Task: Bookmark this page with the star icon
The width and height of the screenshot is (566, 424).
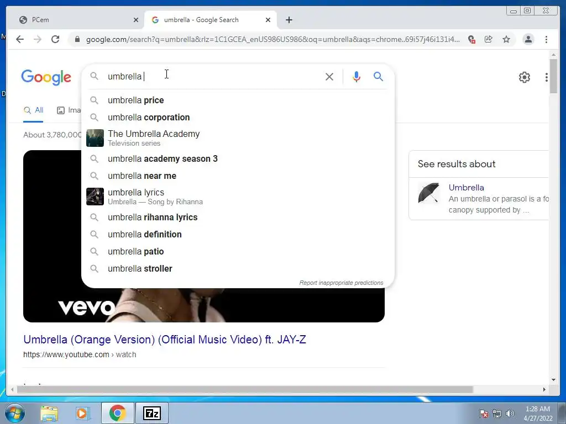Action: point(506,39)
